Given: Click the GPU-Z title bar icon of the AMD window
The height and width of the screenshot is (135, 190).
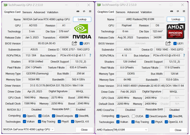Looking at the screenshot, I should (99, 5).
